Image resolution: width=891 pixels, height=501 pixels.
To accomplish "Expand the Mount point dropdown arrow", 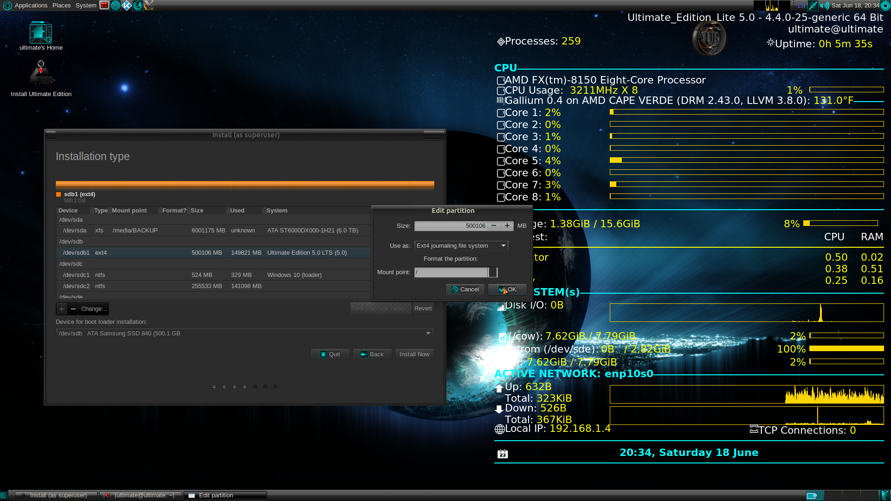I will (x=493, y=272).
